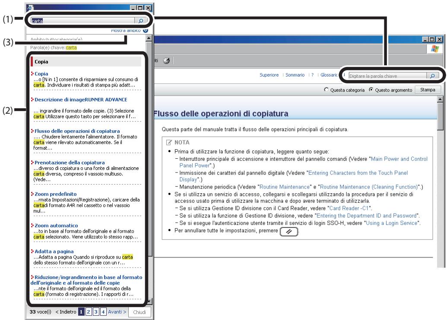The width and height of the screenshot is (447, 320).
Task: Click the history icon in the browser toolbar
Action: tap(165, 61)
